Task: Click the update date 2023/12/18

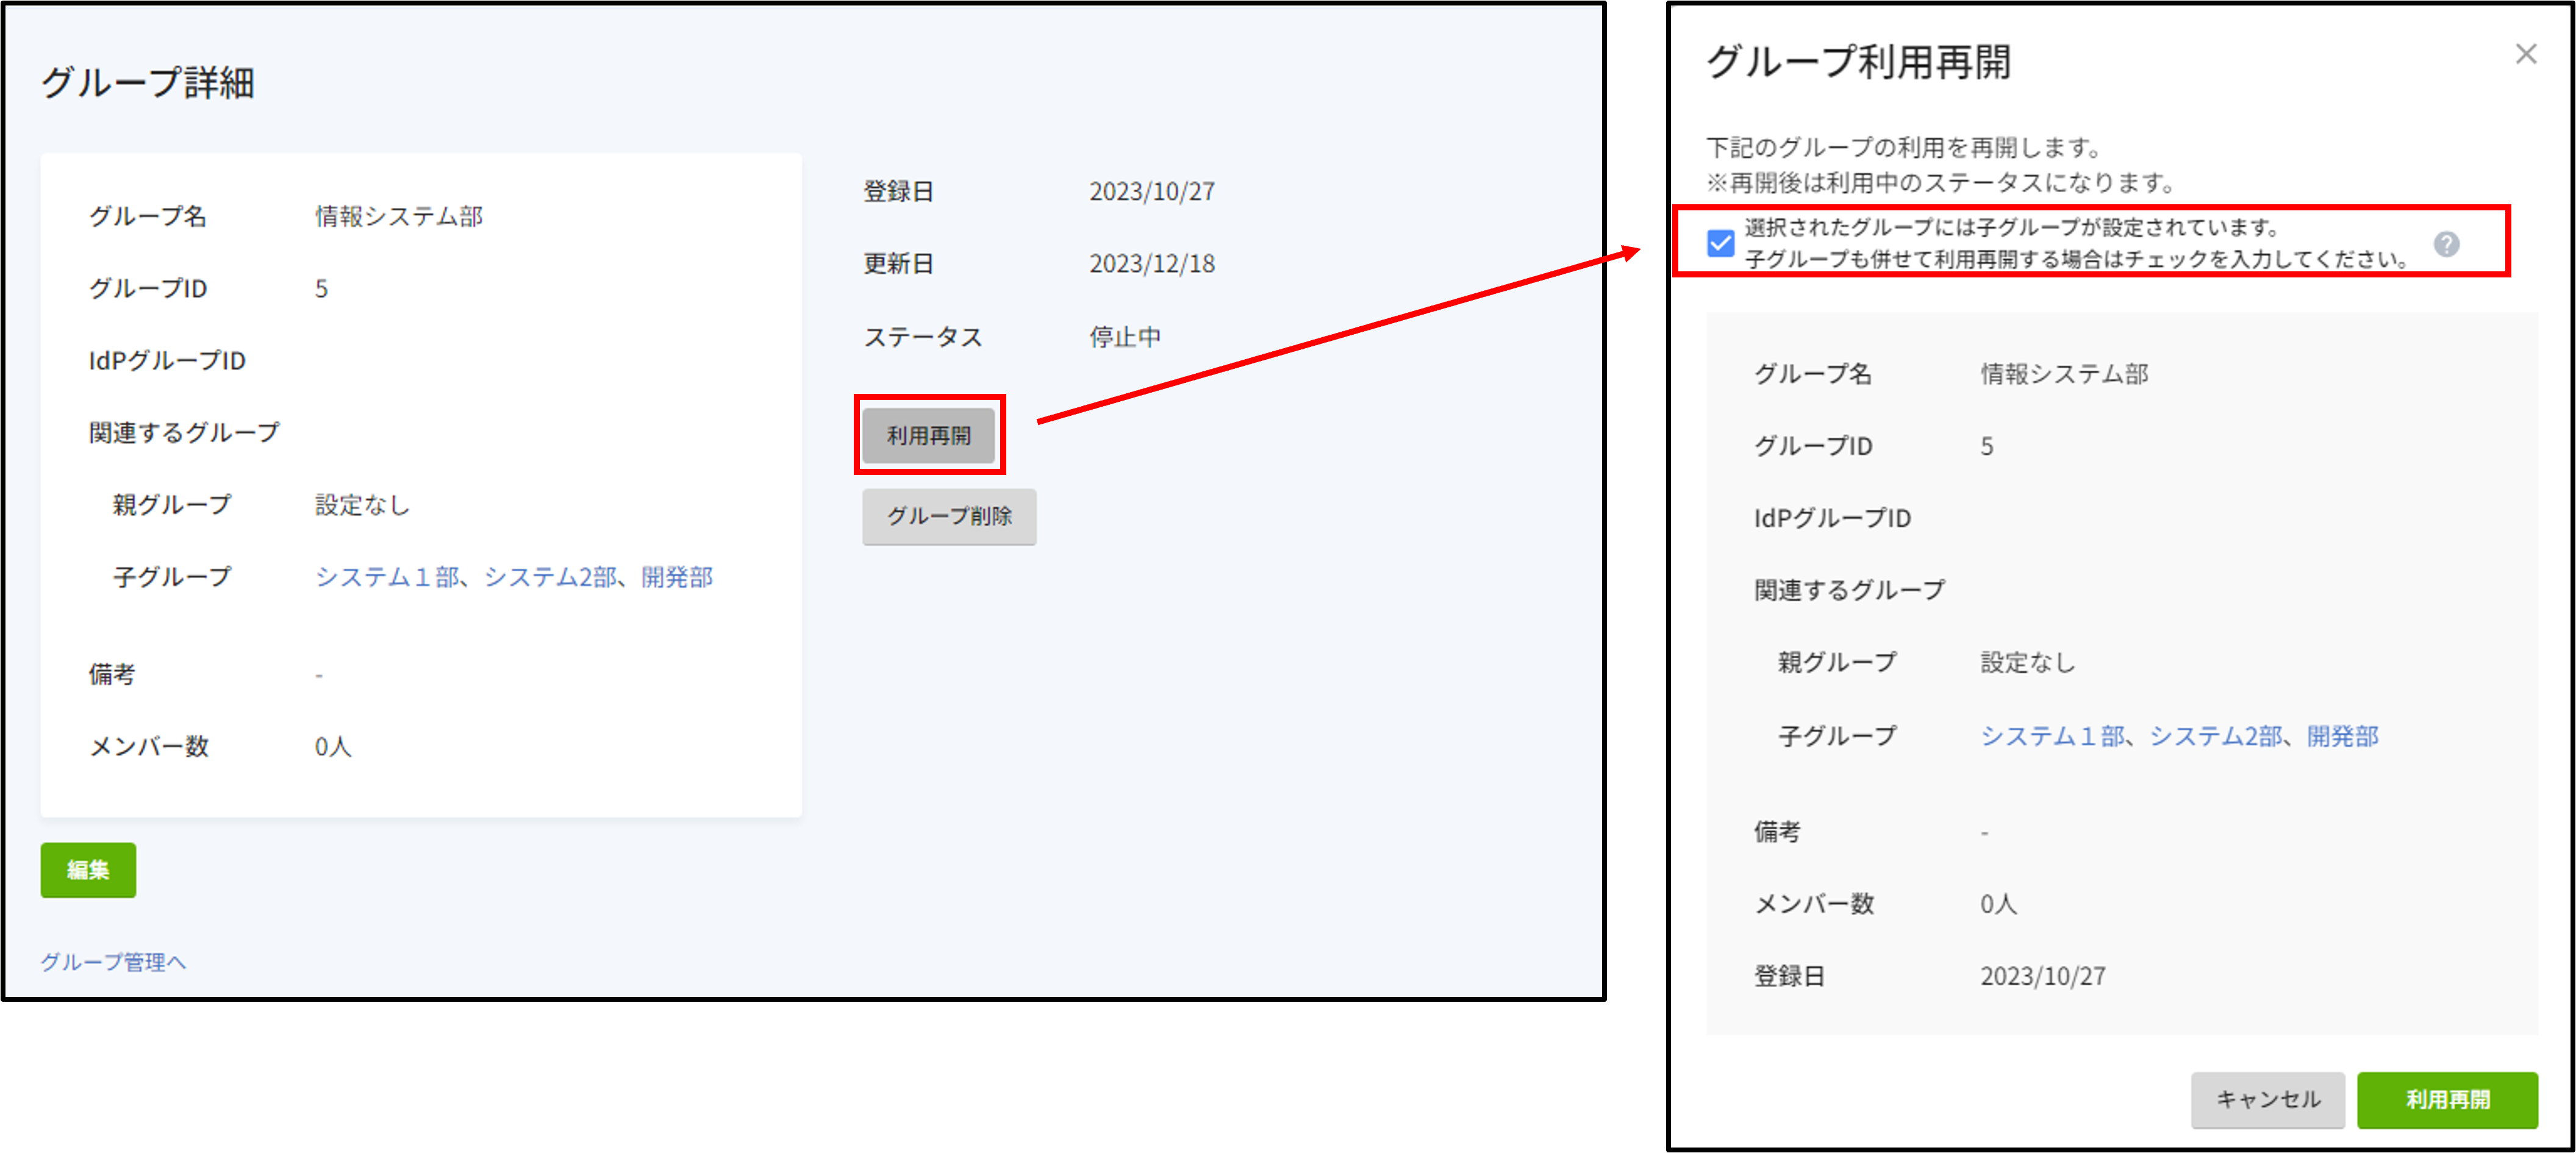Action: pyautogui.click(x=1152, y=264)
